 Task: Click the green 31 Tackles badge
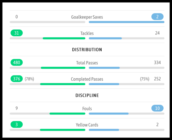(x=16, y=33)
